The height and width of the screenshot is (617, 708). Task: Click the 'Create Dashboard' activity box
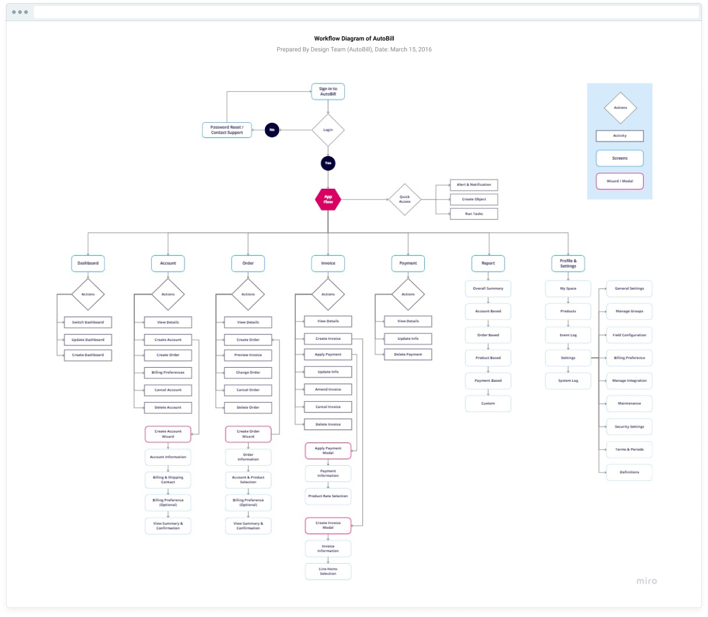point(88,355)
